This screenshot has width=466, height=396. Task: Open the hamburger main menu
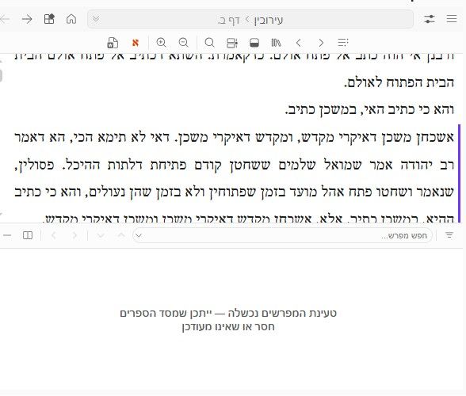point(452,19)
